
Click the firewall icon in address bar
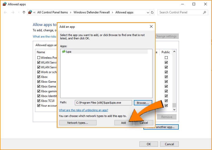[x=30, y=12]
